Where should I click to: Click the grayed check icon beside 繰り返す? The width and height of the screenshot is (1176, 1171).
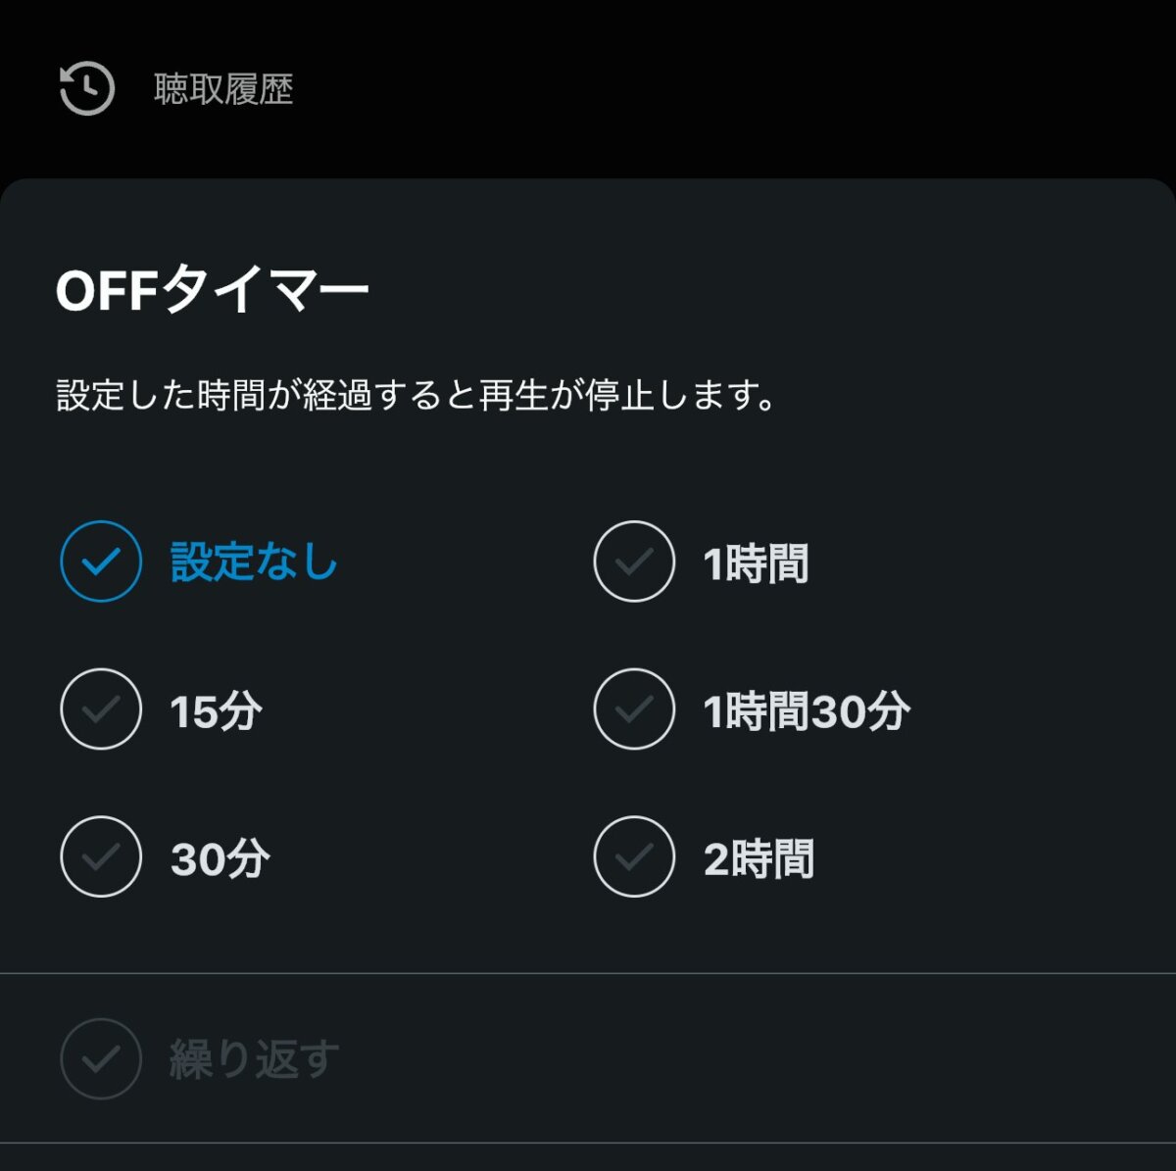(x=99, y=1058)
